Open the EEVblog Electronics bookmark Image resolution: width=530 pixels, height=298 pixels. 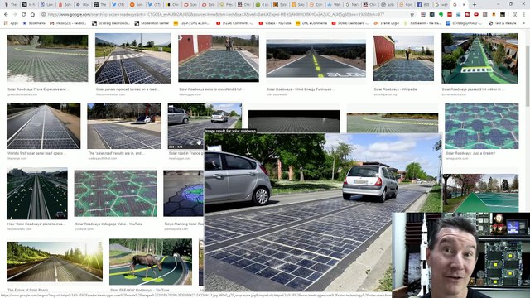tap(111, 23)
